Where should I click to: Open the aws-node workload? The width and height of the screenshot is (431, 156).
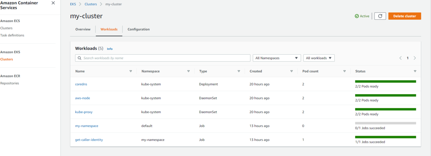coord(83,98)
